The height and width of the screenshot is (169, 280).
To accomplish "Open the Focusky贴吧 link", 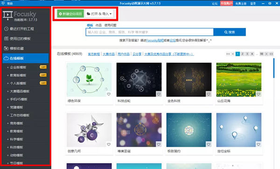I will click(155, 41).
